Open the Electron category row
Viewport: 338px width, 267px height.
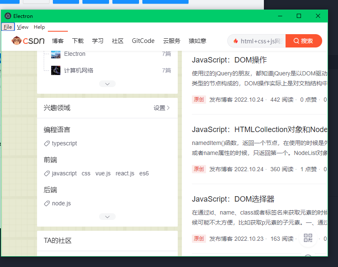pyautogui.click(x=111, y=54)
